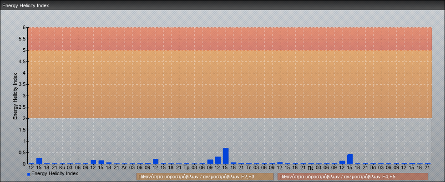Click the 6 value on y-axis

pos(24,28)
